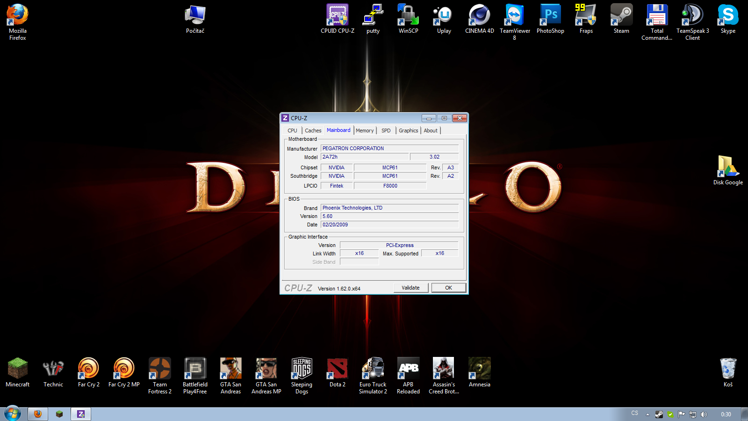Open the SPD tab in CPU-Z
This screenshot has width=748, height=421.
point(386,131)
